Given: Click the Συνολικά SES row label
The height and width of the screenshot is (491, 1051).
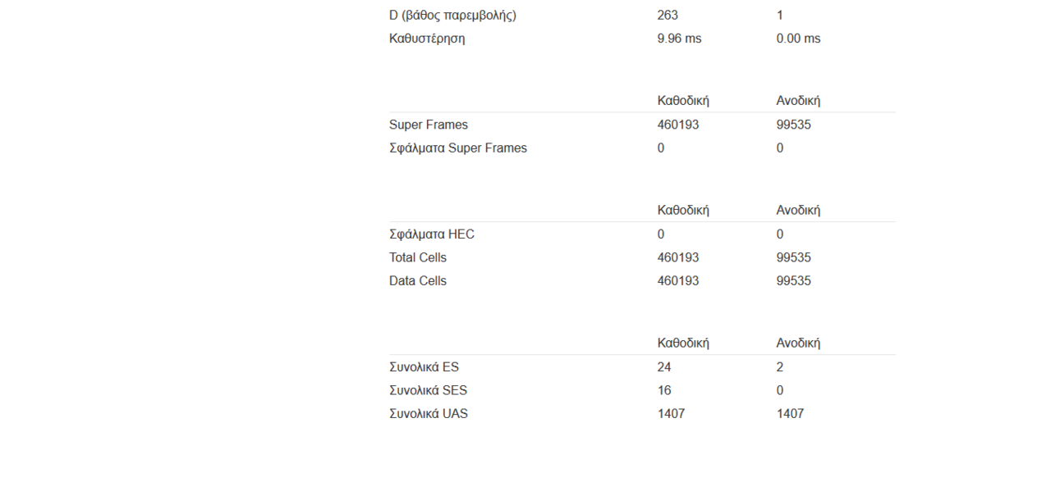Looking at the screenshot, I should pyautogui.click(x=428, y=390).
